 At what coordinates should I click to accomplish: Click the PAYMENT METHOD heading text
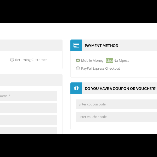(102, 46)
